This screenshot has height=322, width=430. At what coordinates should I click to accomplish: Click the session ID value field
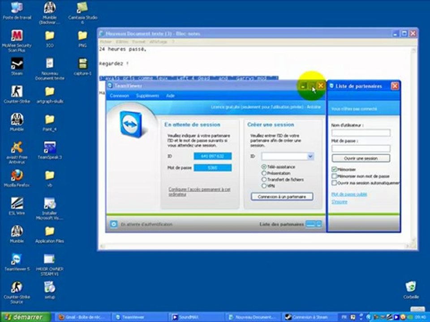(212, 156)
